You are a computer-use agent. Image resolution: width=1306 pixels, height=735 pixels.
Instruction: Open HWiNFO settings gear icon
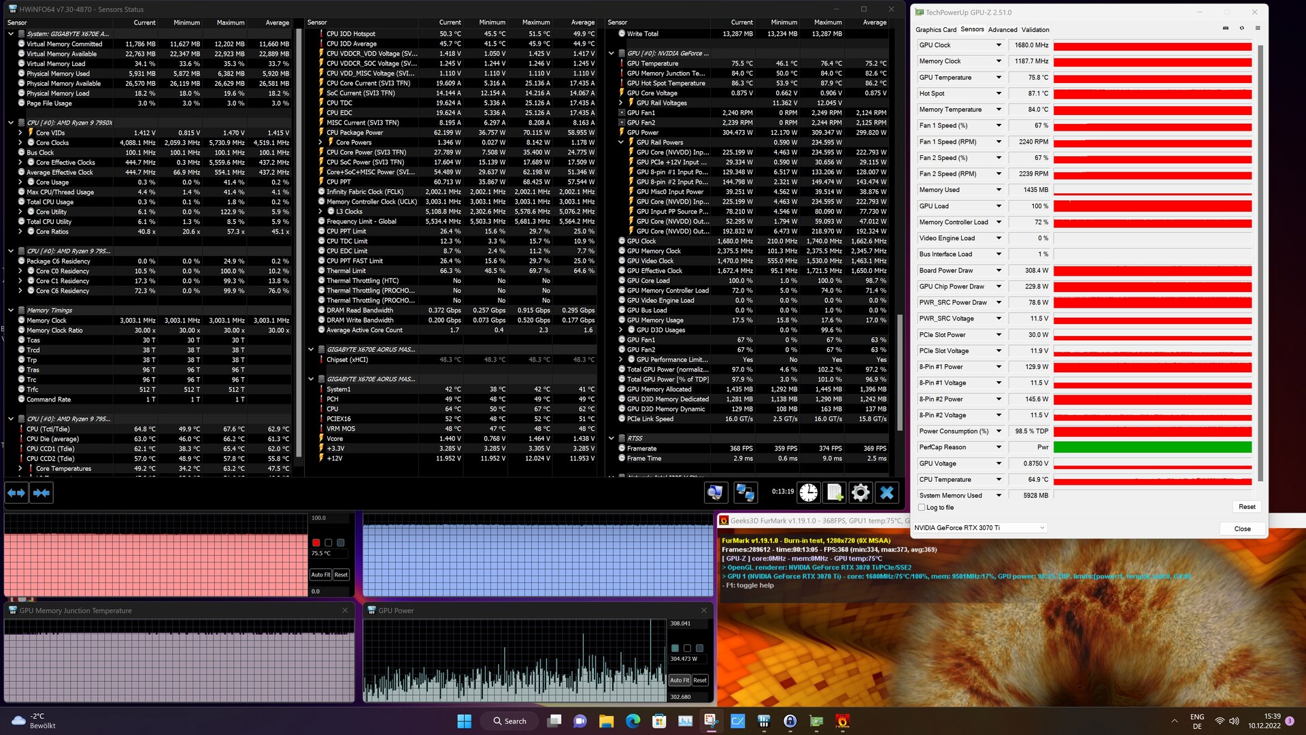860,493
